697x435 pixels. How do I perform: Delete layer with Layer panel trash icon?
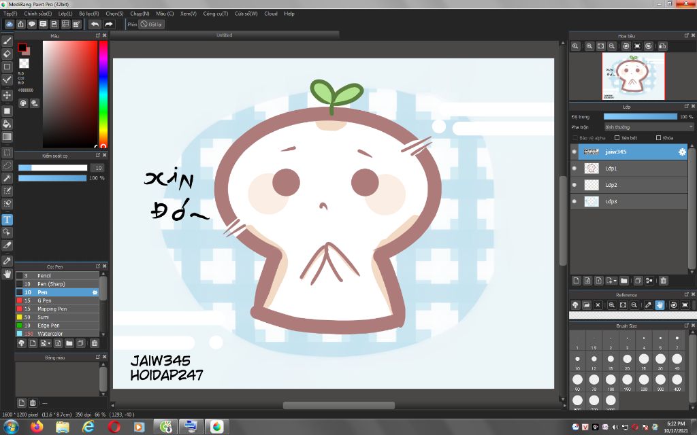click(663, 281)
